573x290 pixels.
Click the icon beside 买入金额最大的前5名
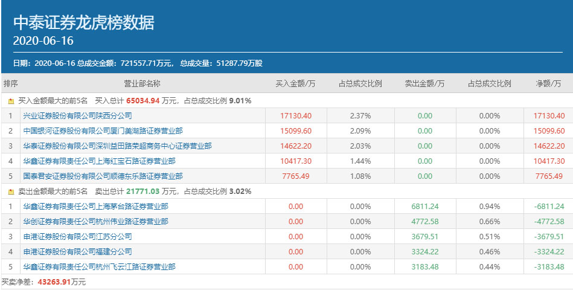click(x=11, y=101)
